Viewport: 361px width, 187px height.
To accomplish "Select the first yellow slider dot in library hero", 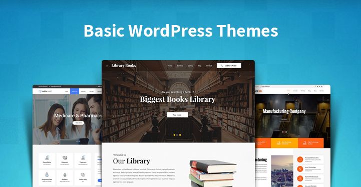I will (174, 135).
